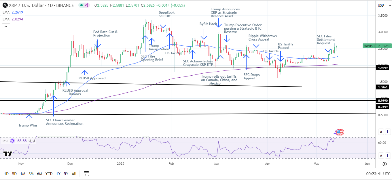Select the 5Y time range
392x180 pixels.
66,174
